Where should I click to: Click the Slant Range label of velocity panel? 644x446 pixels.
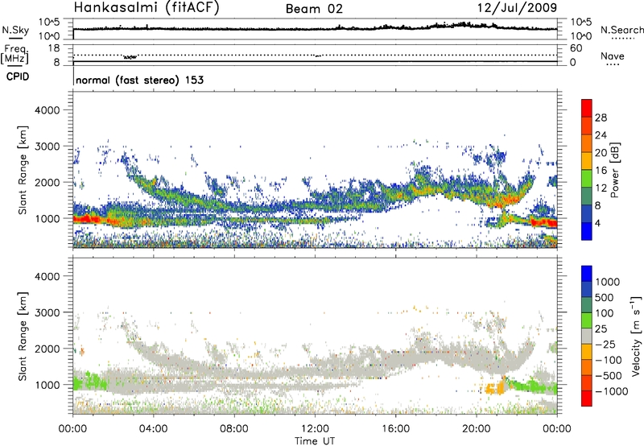(x=23, y=337)
